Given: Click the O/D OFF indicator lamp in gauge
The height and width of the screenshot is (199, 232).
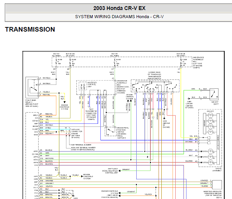Looking at the screenshot, I should [210, 115].
